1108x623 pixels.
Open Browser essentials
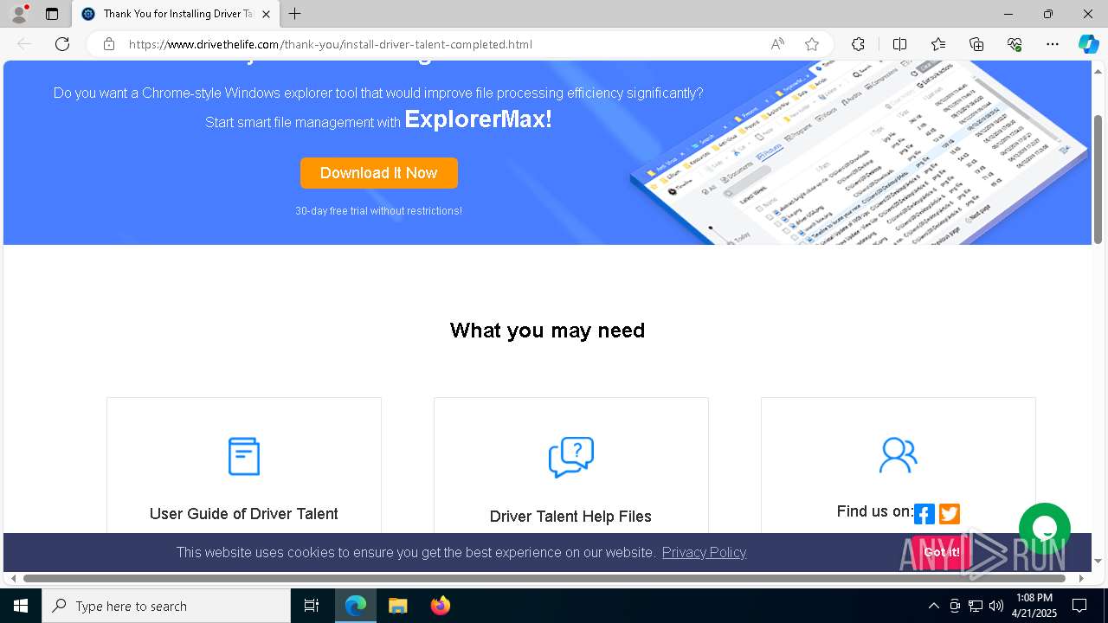[x=1015, y=44]
